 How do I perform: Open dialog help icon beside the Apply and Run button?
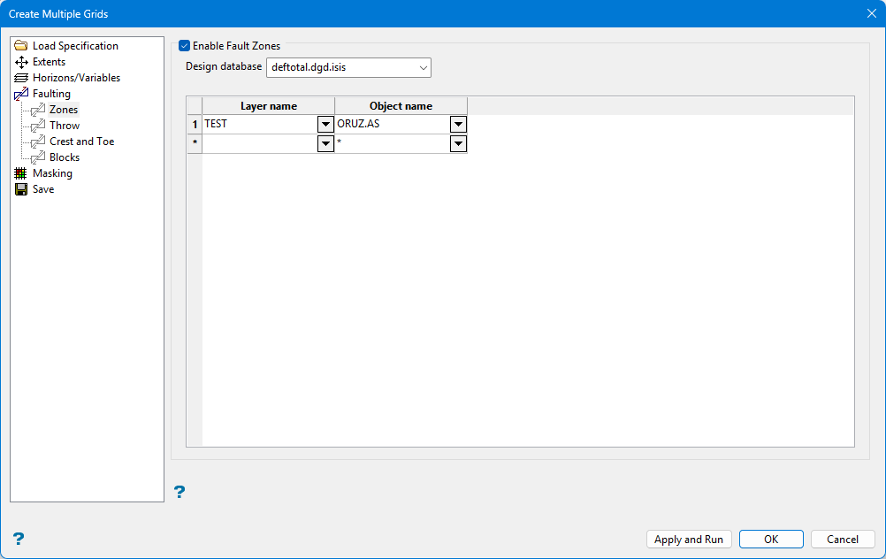tap(19, 539)
